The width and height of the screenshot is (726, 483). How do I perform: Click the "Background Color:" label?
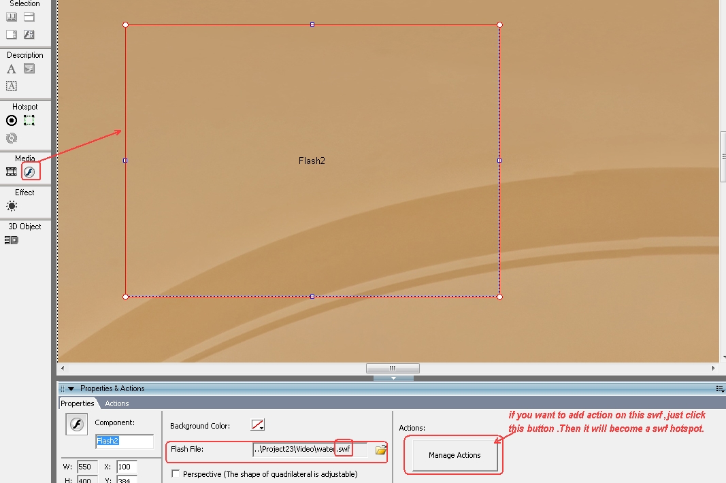[x=200, y=426]
